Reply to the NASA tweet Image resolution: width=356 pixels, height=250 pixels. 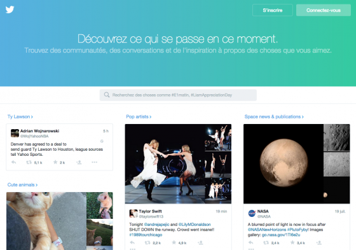[x=250, y=243]
